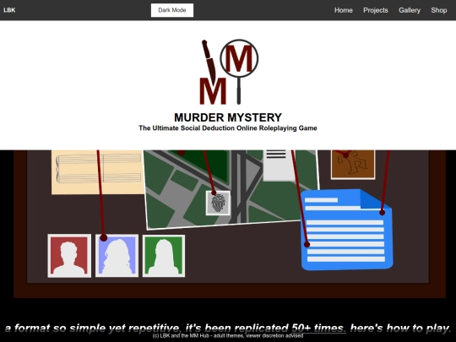The width and height of the screenshot is (456, 342).
Task: Click the sheet music note
Action: 97,172
